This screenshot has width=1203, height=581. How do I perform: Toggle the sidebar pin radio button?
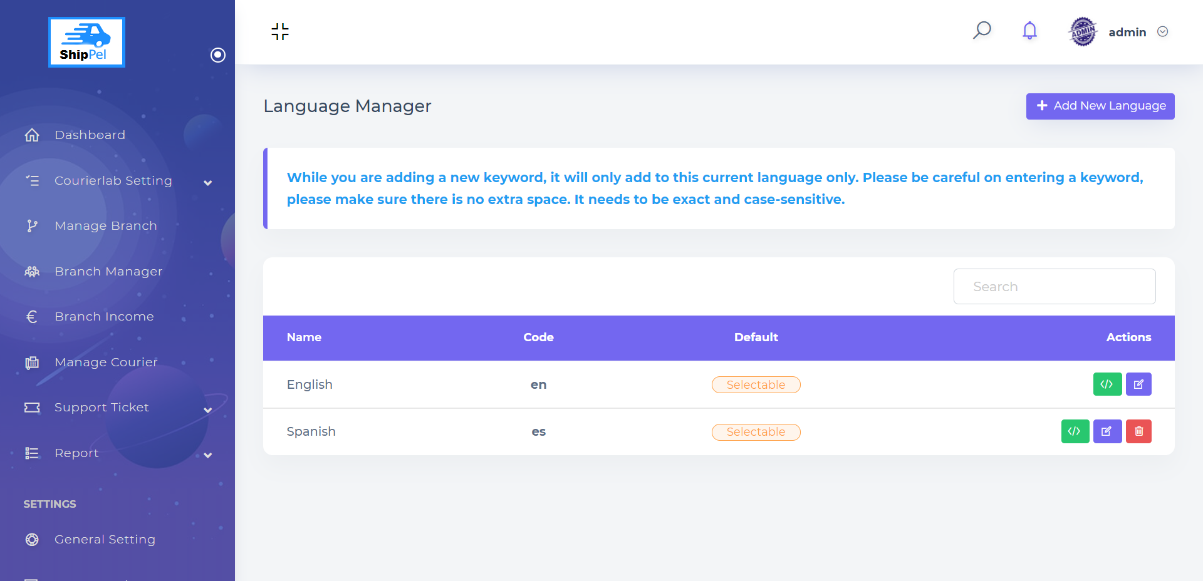217,55
